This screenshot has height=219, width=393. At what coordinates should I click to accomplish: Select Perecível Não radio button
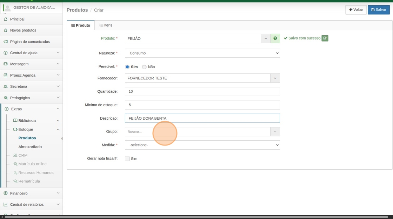tap(144, 67)
